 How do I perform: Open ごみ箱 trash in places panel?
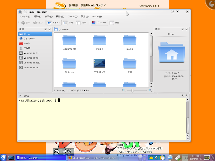pos(35,48)
